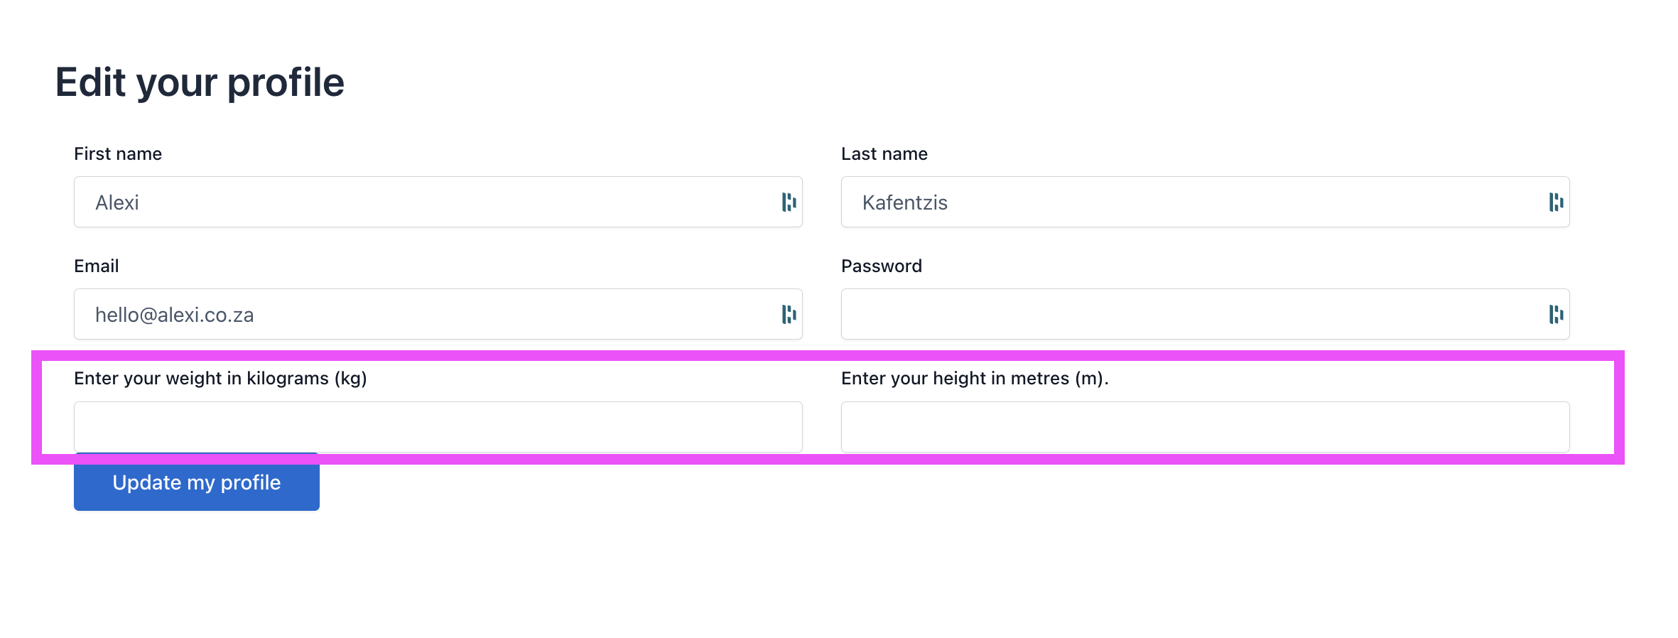Click the Email label text

coord(97,266)
